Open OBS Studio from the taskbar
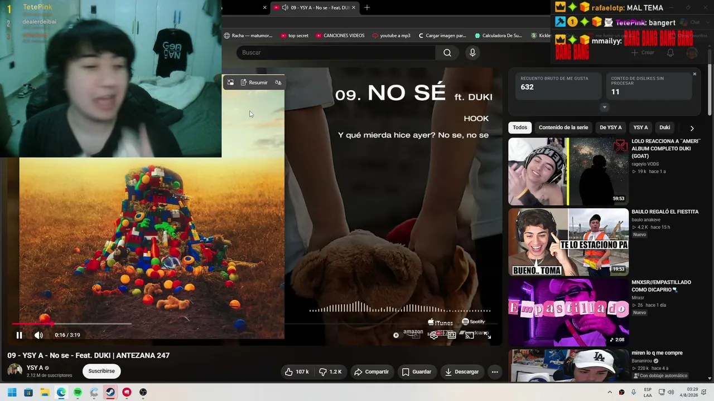Image resolution: width=714 pixels, height=401 pixels. point(143,392)
